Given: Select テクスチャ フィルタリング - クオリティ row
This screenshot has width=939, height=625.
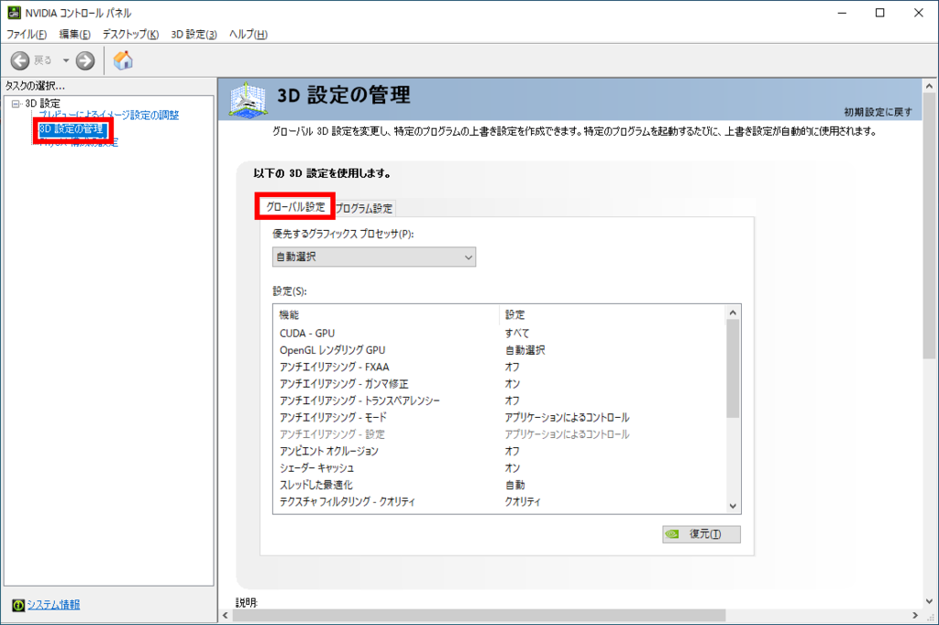Looking at the screenshot, I should (x=501, y=501).
